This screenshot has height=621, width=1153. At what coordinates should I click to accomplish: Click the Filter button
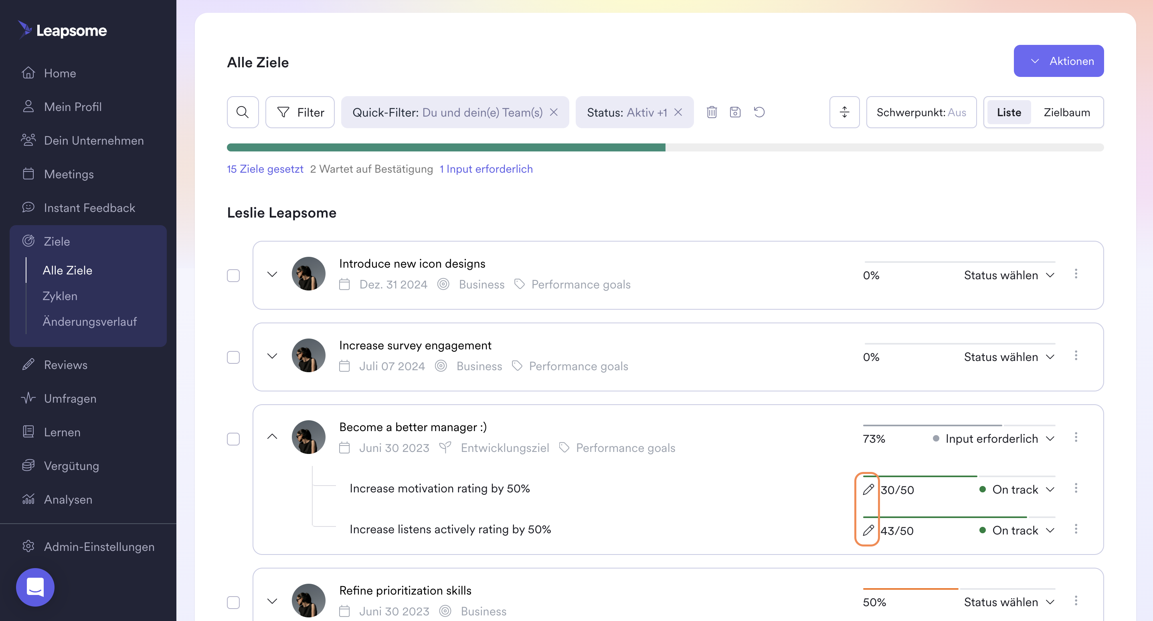[300, 112]
